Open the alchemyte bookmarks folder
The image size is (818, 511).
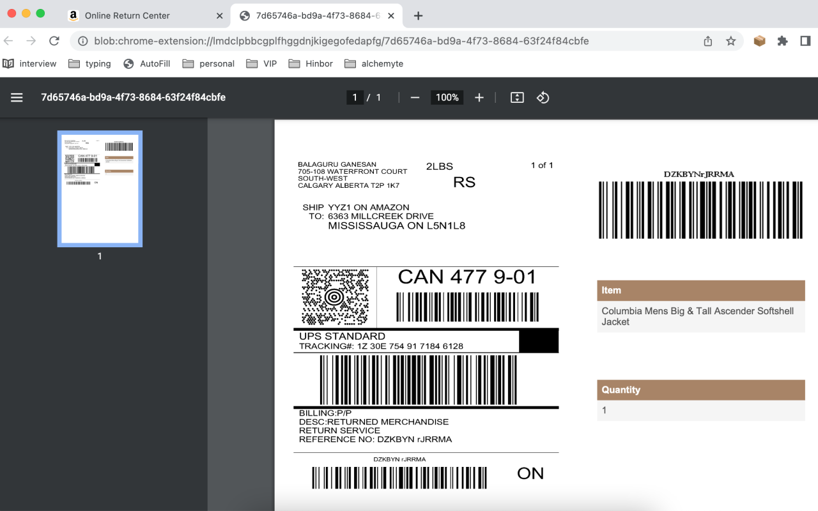point(374,63)
